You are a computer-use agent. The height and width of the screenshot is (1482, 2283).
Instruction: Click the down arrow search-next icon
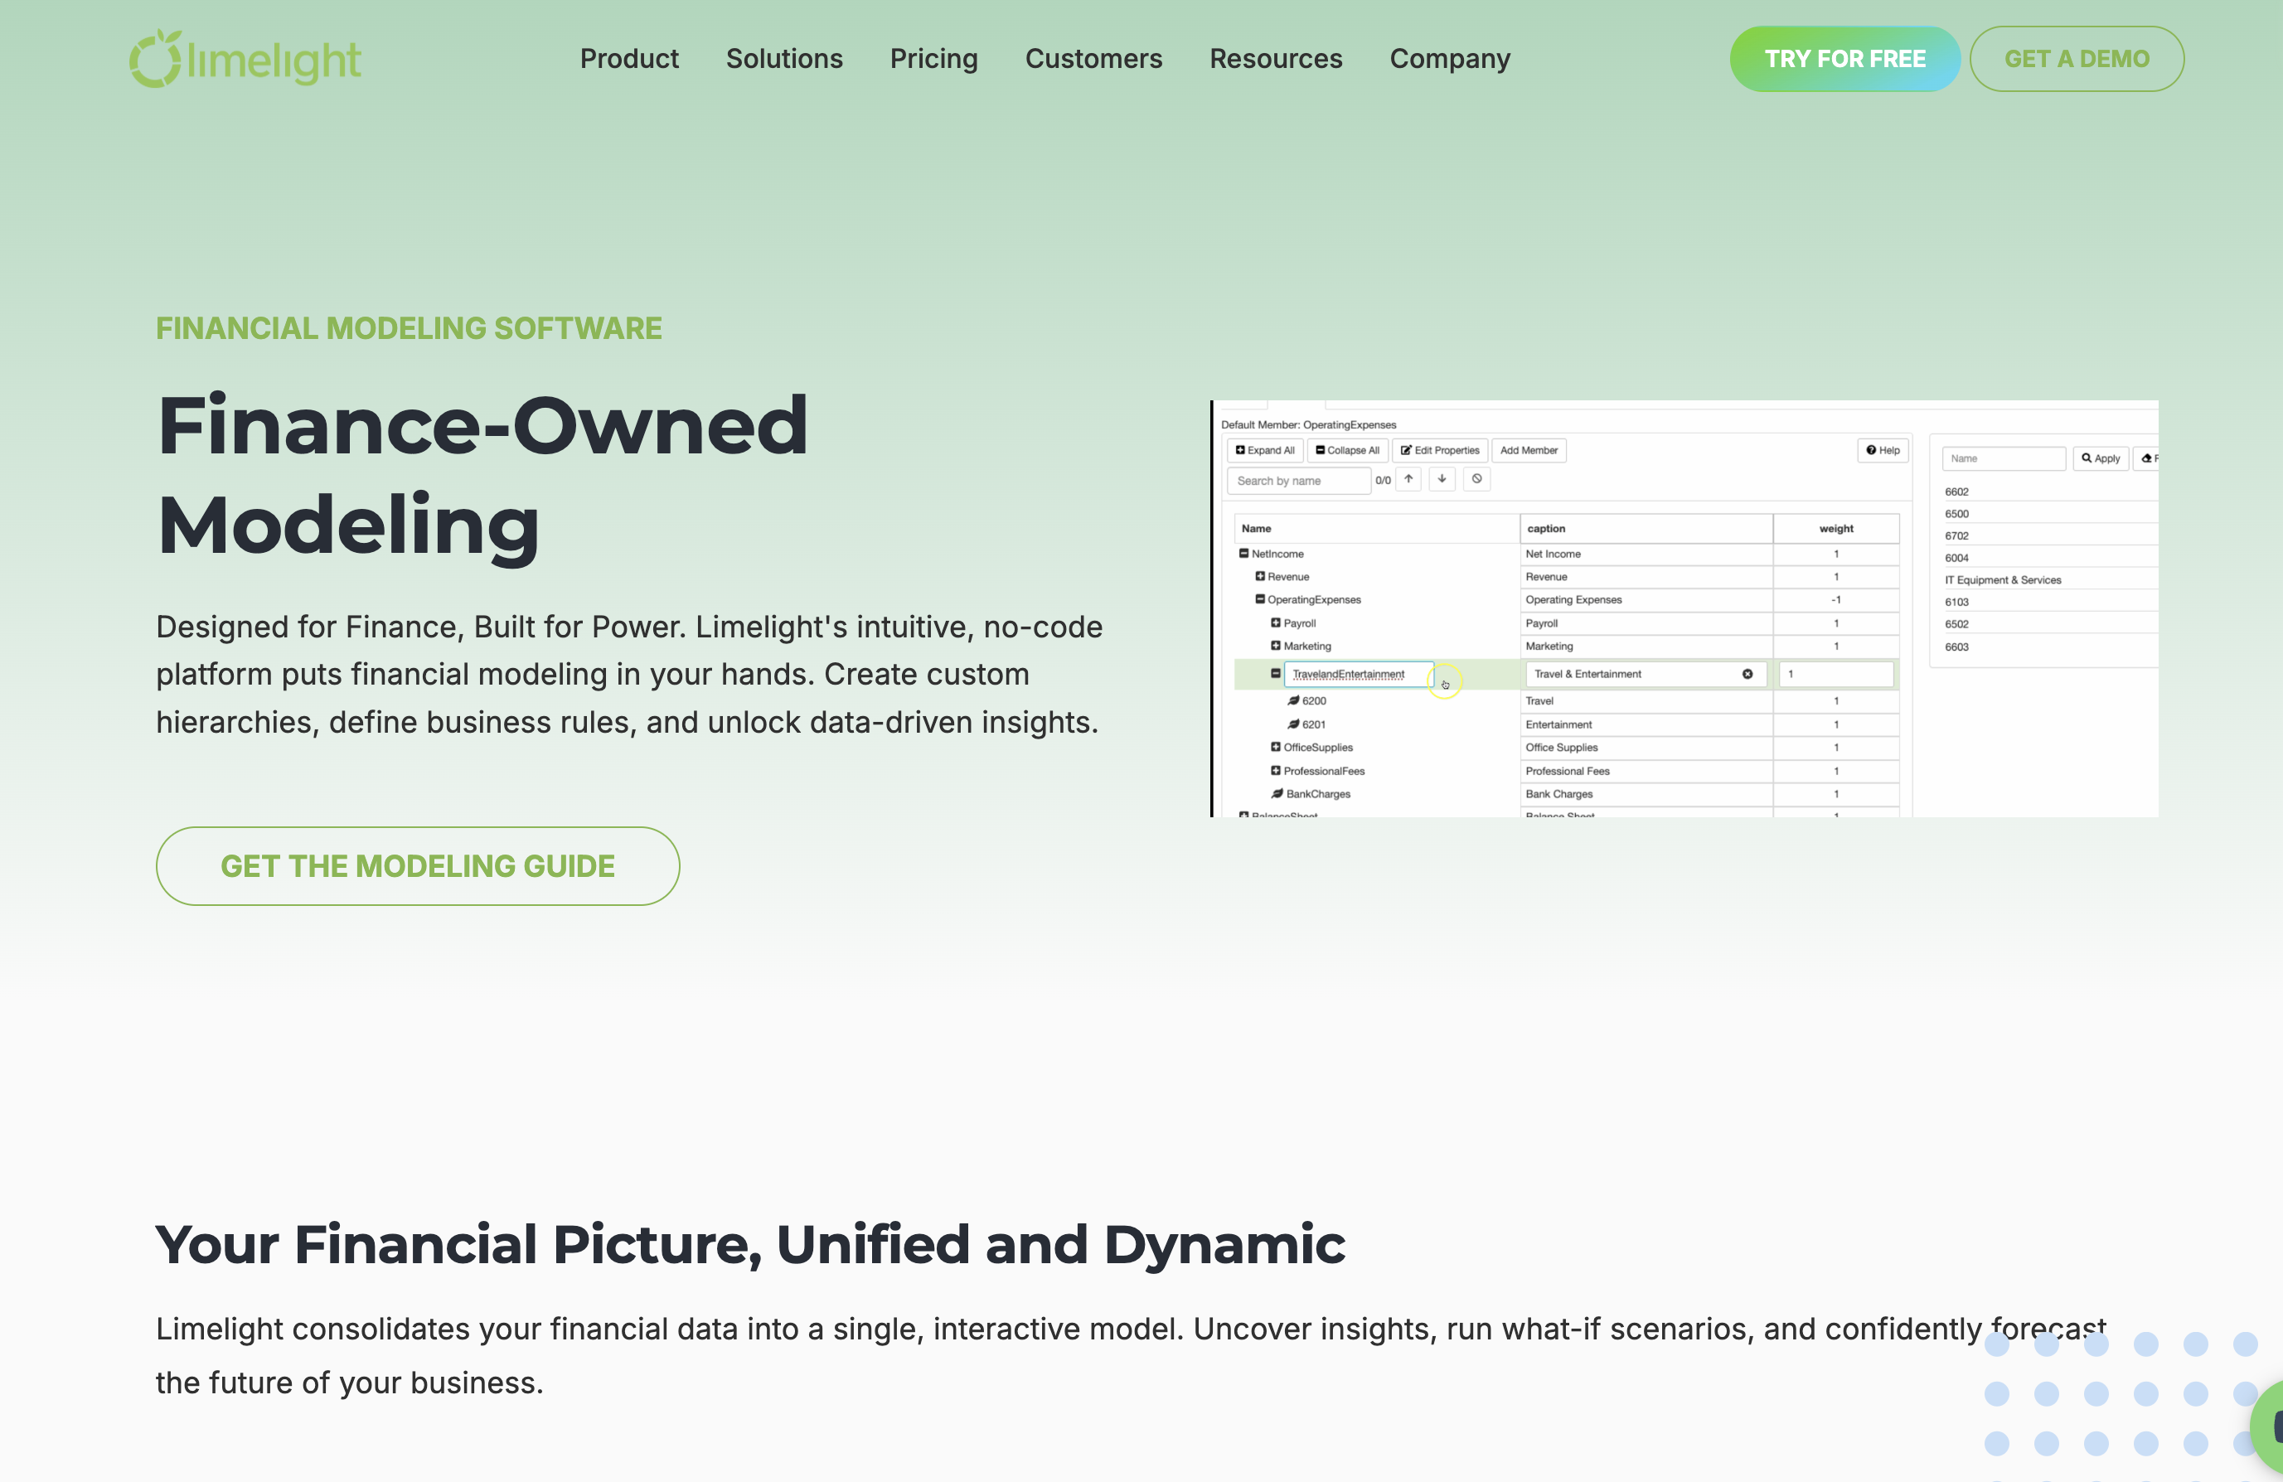(x=1442, y=478)
